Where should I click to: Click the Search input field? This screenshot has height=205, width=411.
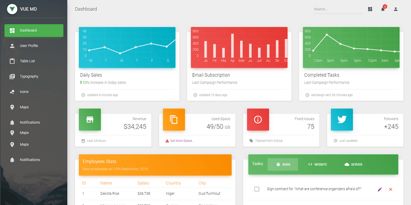(337, 9)
